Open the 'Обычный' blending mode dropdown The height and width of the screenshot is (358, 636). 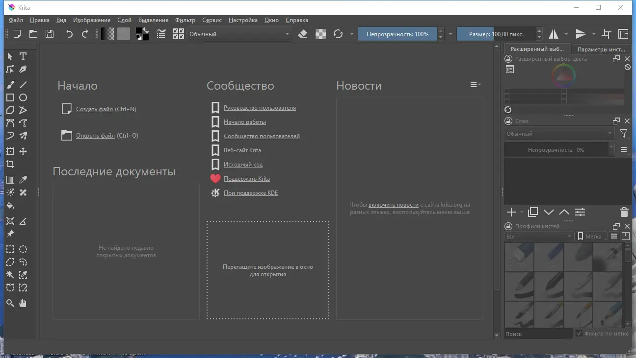pyautogui.click(x=239, y=34)
